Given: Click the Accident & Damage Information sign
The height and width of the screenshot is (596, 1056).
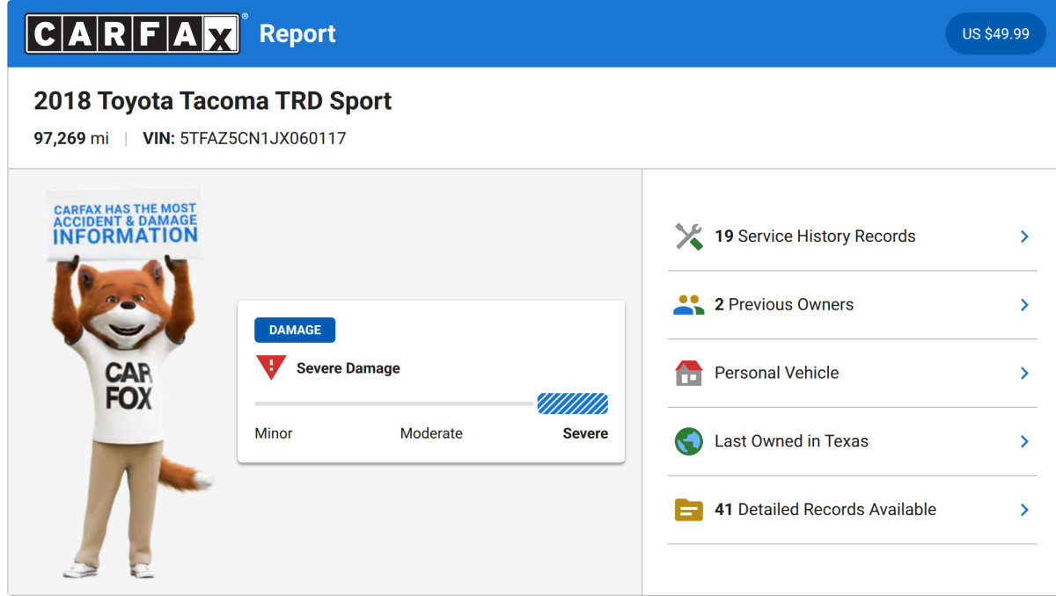Looking at the screenshot, I should [124, 223].
